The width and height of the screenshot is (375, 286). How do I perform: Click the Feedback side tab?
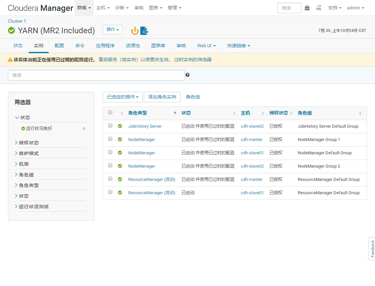[372, 249]
